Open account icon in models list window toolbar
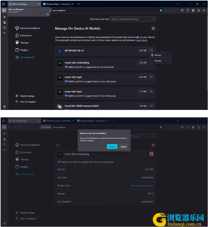The height and width of the screenshot is (227, 208). [193, 10]
